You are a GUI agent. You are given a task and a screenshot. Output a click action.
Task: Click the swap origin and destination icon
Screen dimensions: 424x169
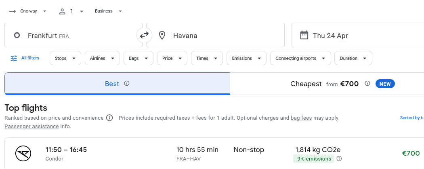[x=144, y=35]
